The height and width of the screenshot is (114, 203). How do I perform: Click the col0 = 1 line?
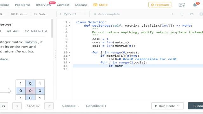coord(100,39)
